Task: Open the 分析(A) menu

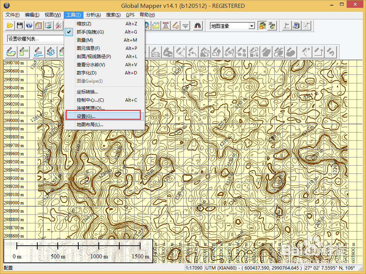Action: (x=93, y=15)
